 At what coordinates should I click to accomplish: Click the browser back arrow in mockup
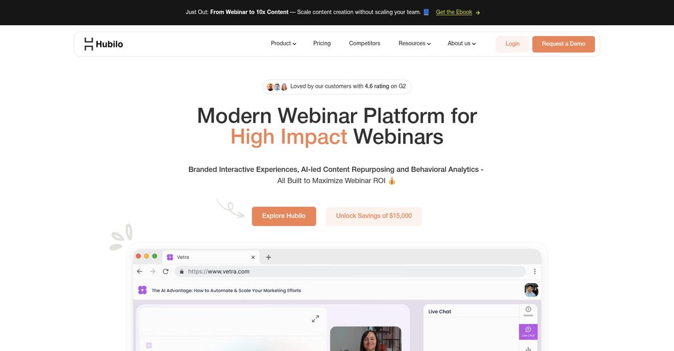coord(140,272)
